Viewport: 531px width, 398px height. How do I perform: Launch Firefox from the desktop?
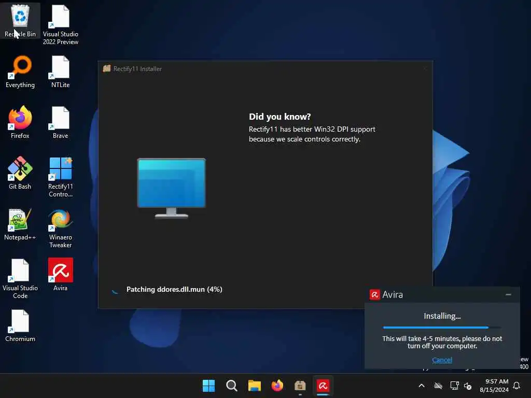[x=20, y=122]
